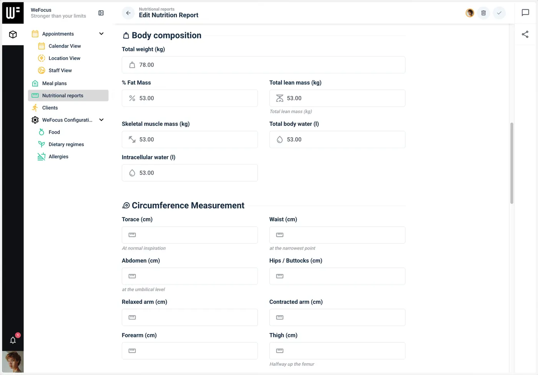
Task: Click the WeFocus workspace name
Action: (41, 10)
